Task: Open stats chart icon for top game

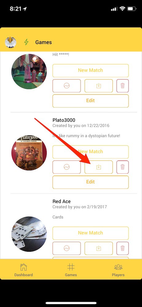Action: [67, 86]
